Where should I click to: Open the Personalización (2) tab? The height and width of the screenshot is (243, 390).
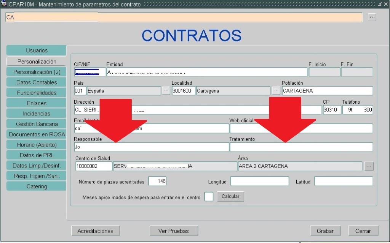(37, 72)
